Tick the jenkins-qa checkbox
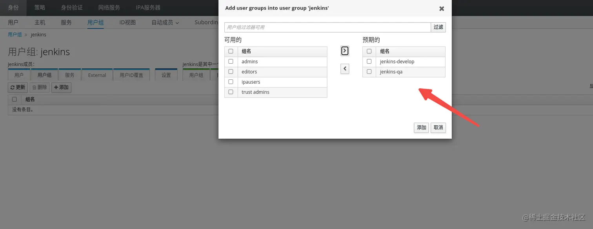Screen dimensions: 593x229 (x=369, y=72)
